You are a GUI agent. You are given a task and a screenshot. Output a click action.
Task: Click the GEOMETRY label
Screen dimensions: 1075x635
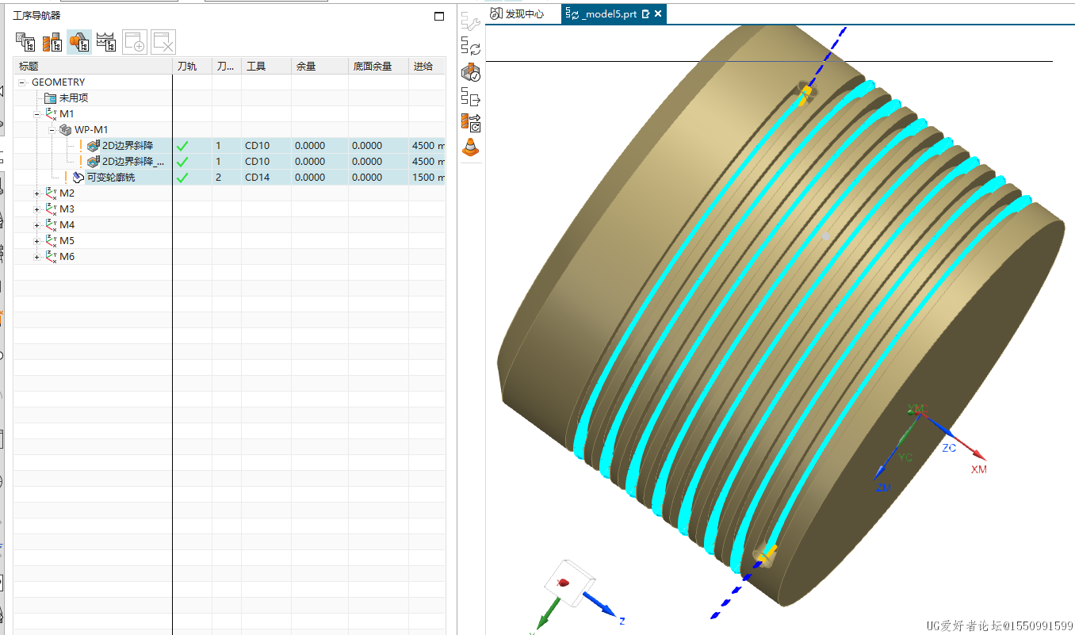tap(58, 82)
